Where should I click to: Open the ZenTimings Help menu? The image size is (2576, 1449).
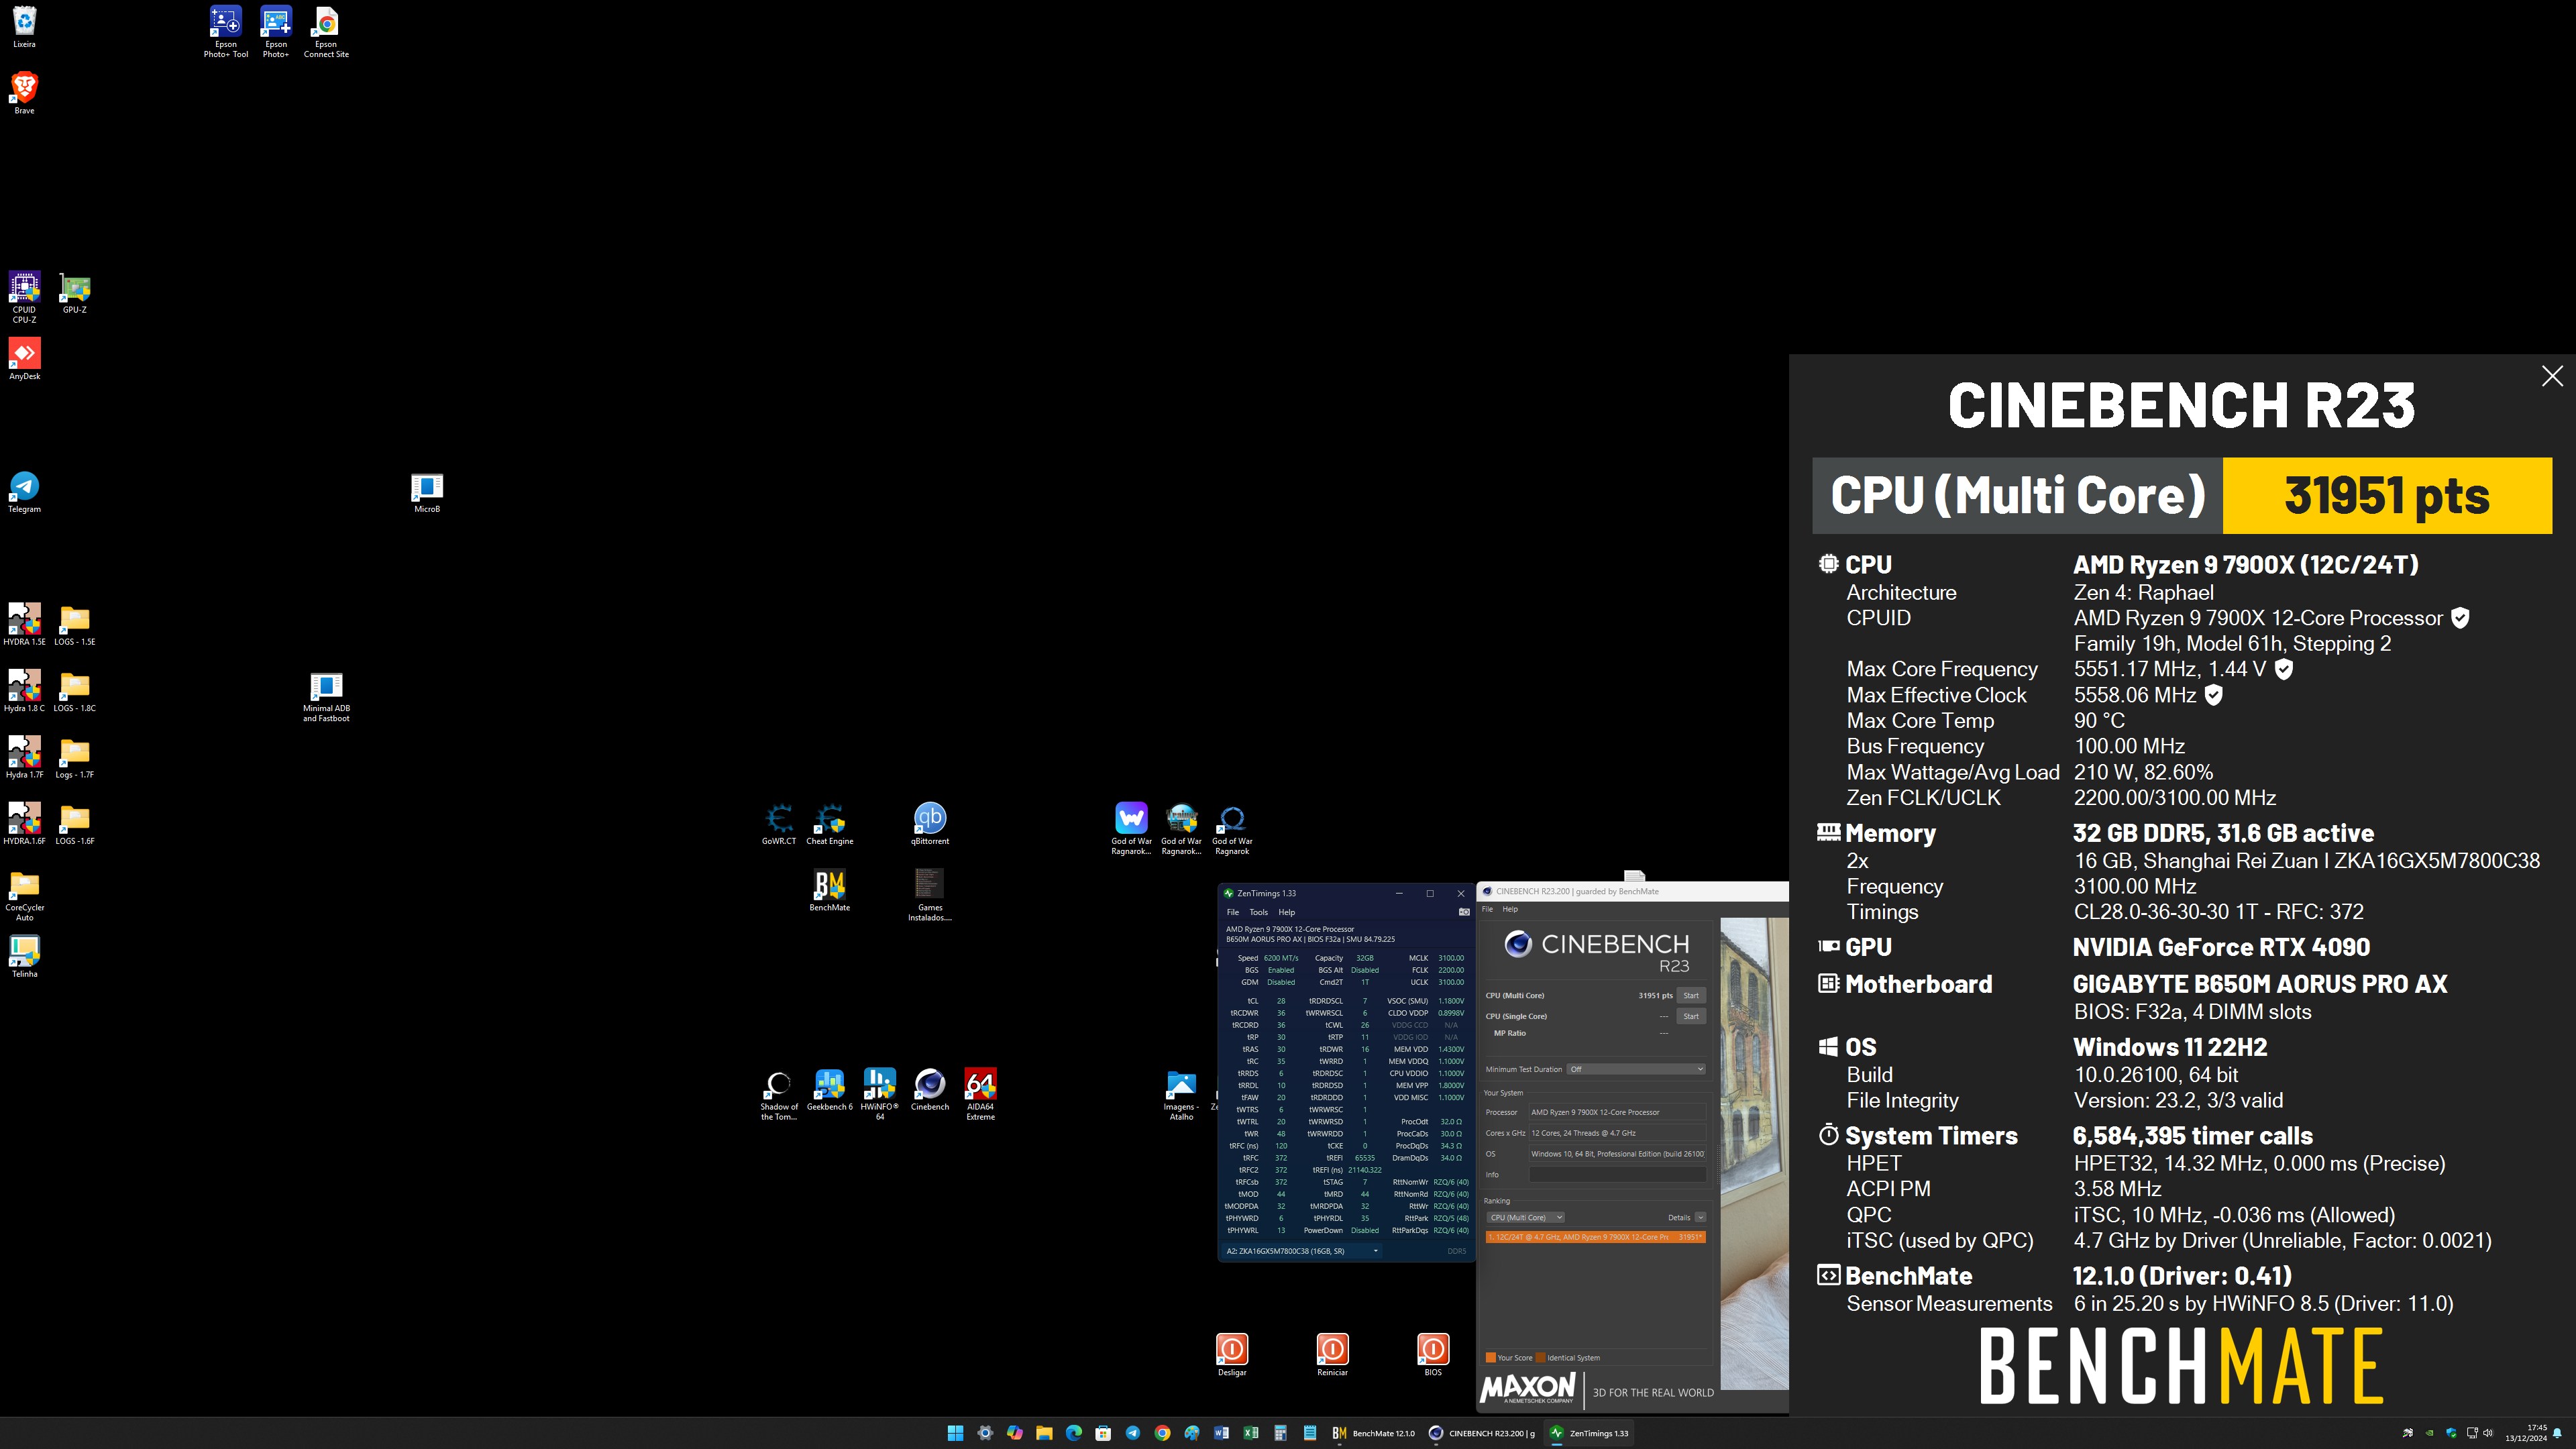[x=1287, y=912]
